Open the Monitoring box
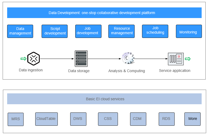 click(189, 31)
